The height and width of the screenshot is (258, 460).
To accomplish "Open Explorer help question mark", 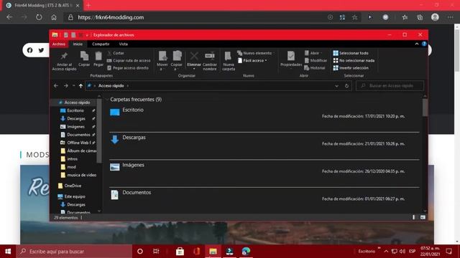I will pyautogui.click(x=424, y=44).
